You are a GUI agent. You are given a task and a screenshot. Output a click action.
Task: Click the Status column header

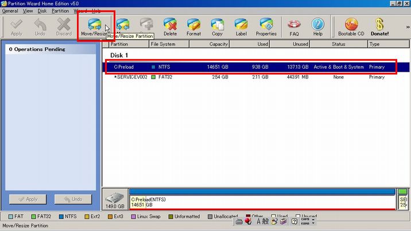[x=339, y=44]
